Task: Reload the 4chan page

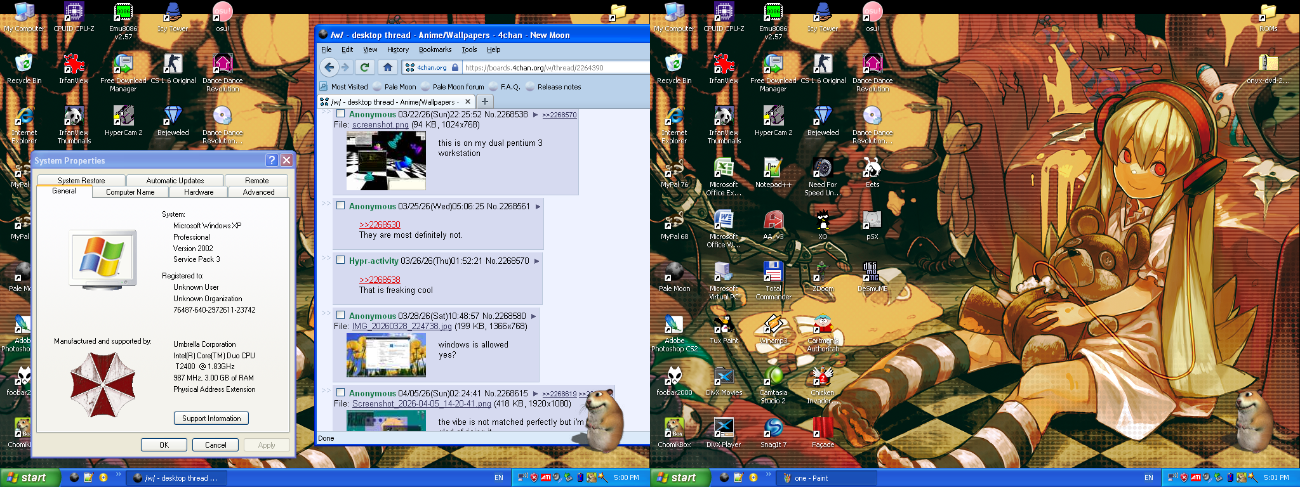Action: 364,67
